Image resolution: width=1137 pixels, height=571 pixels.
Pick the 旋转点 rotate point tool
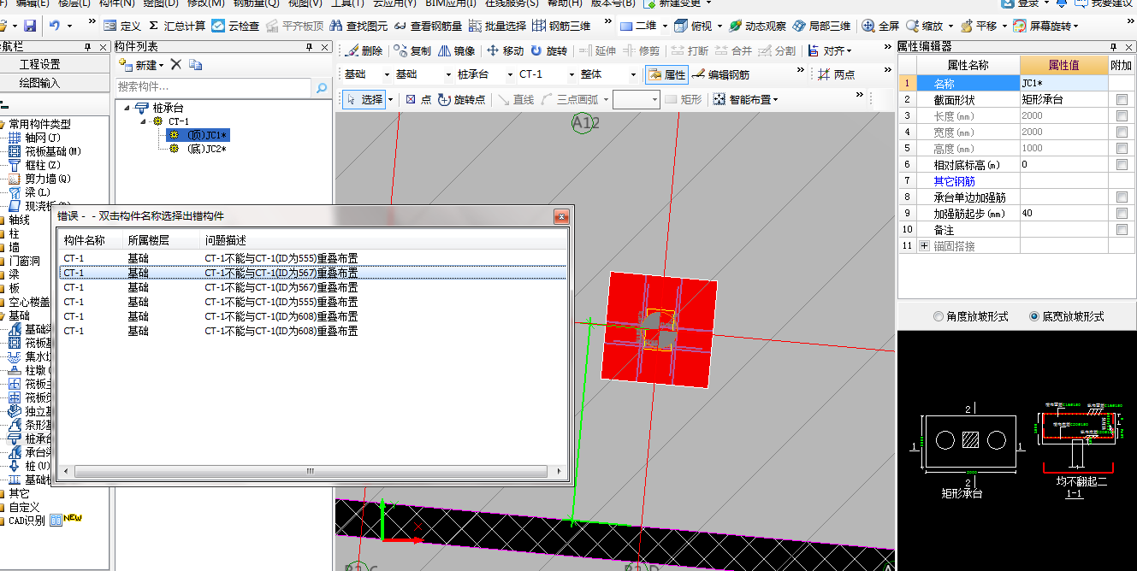click(461, 99)
